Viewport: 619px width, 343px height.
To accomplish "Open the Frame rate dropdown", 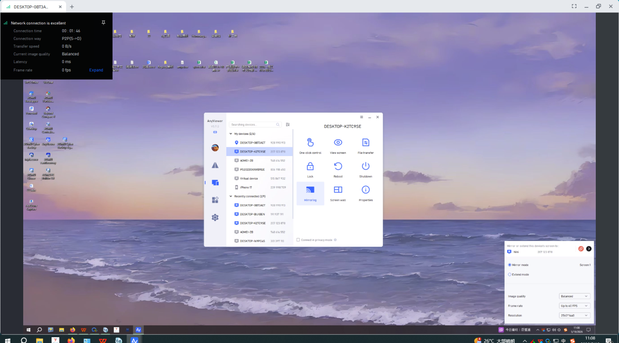I will [x=575, y=306].
